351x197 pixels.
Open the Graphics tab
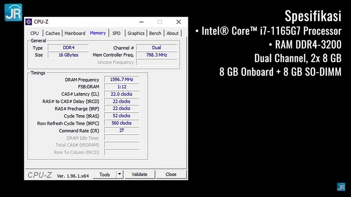tap(136, 34)
